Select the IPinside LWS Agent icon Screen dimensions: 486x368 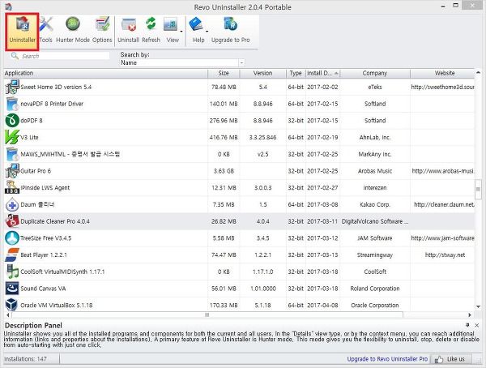(12, 188)
